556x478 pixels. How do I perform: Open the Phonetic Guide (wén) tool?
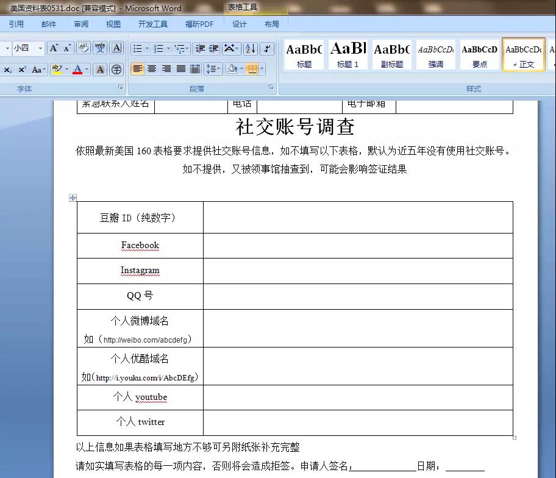(100, 48)
